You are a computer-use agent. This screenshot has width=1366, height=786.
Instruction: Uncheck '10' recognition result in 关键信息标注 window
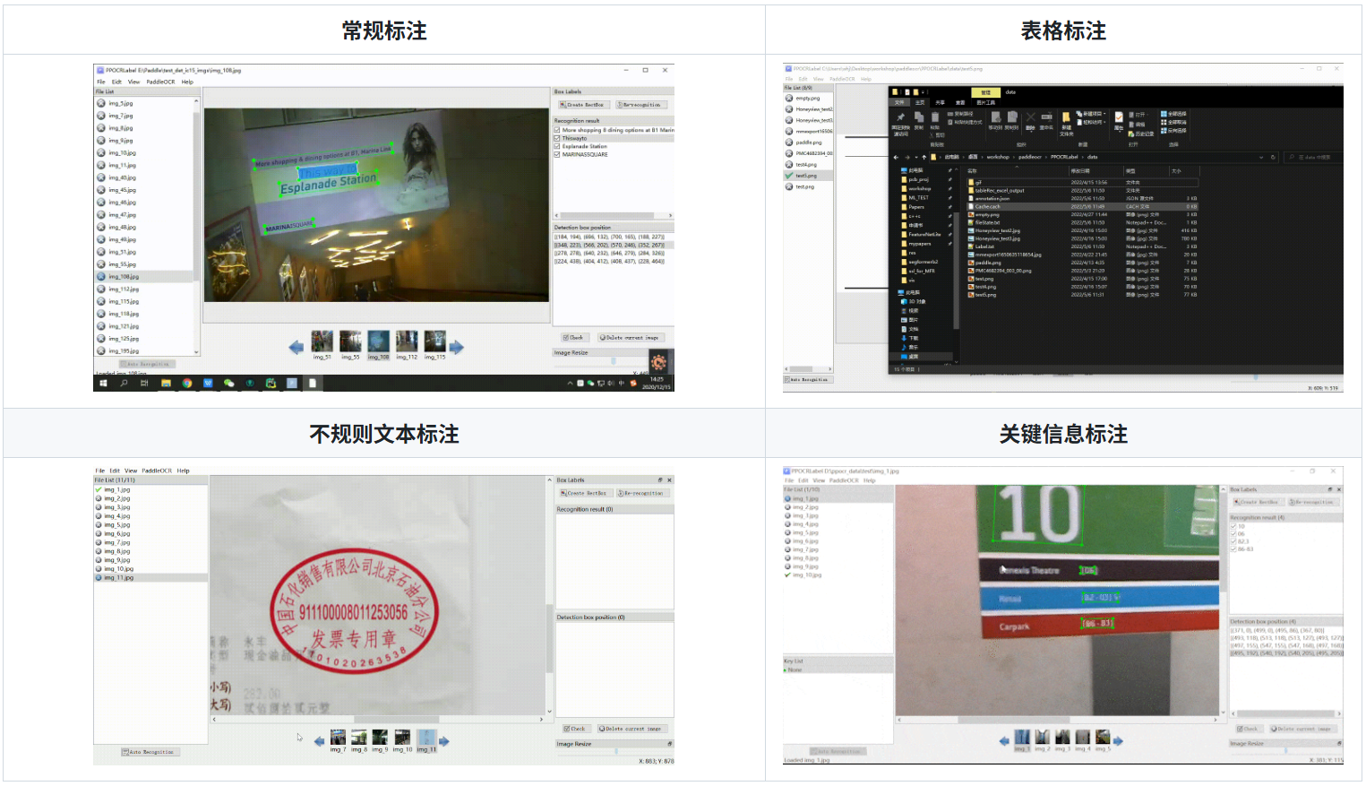[1233, 526]
